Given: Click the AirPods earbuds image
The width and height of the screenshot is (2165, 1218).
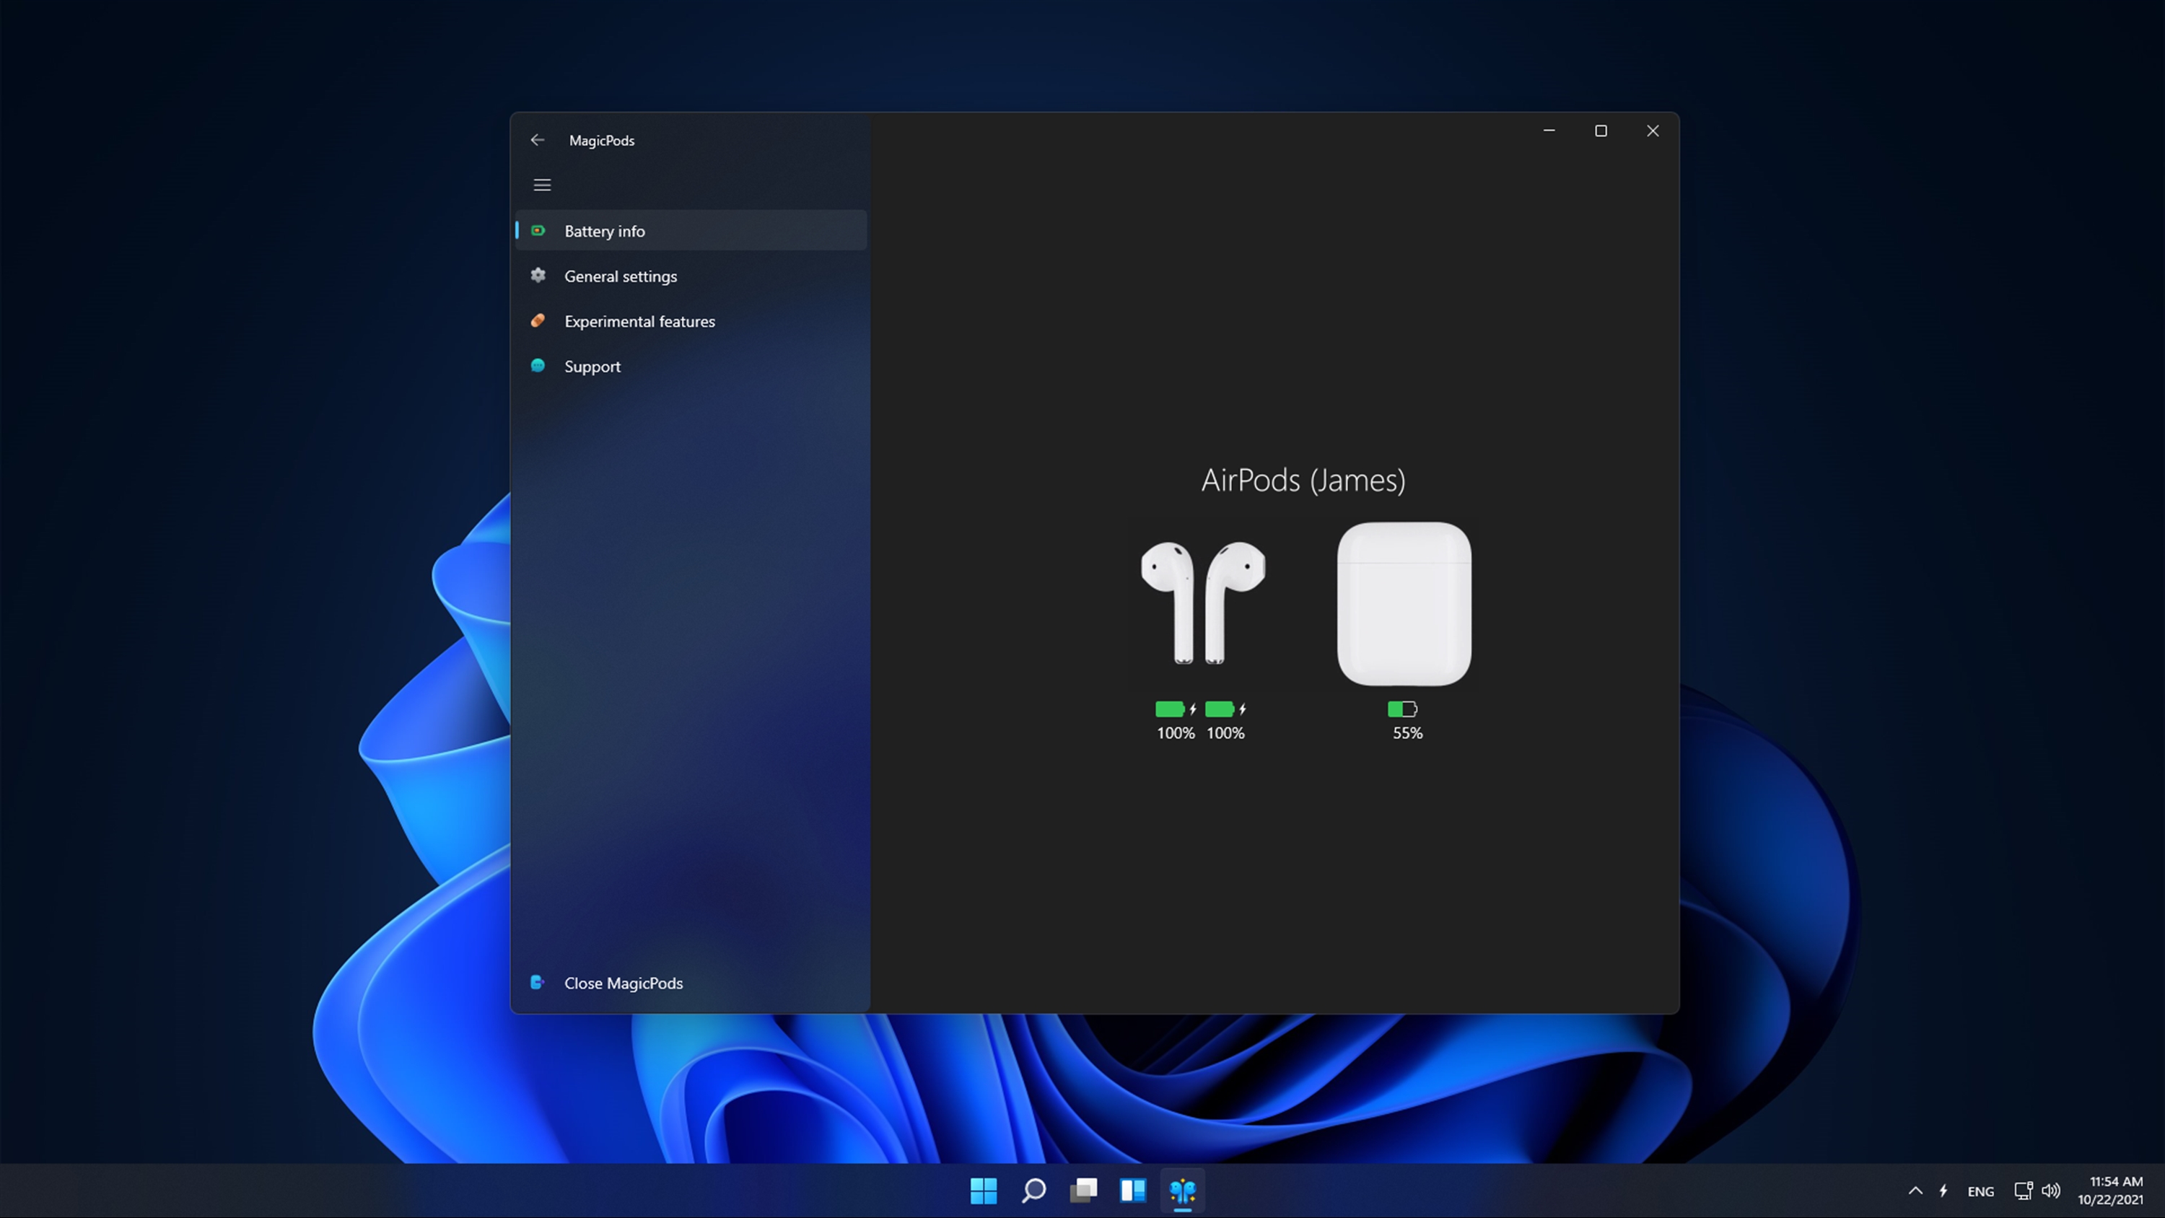Looking at the screenshot, I should 1203,603.
